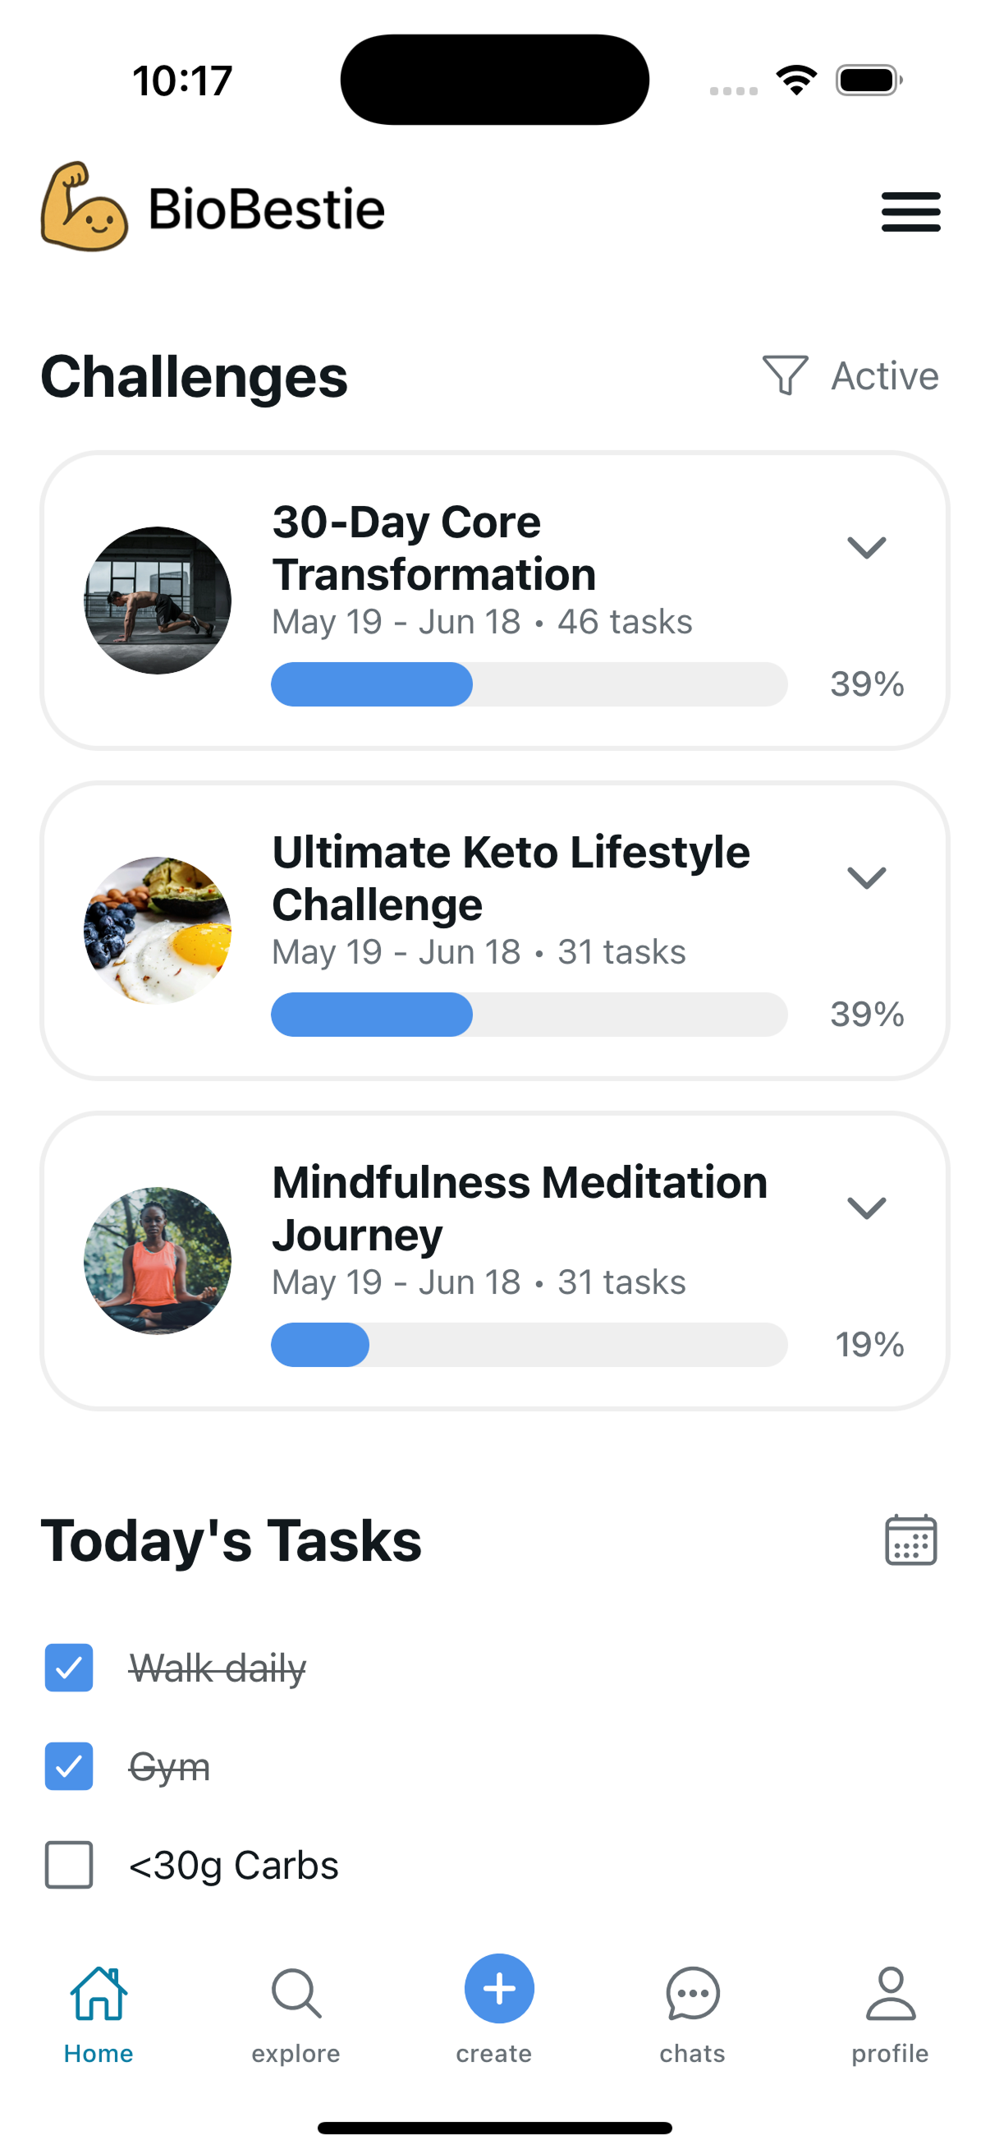Viewport: 990px width, 2154px height.
Task: Open explore via magnifying glass icon
Action: (x=296, y=1994)
